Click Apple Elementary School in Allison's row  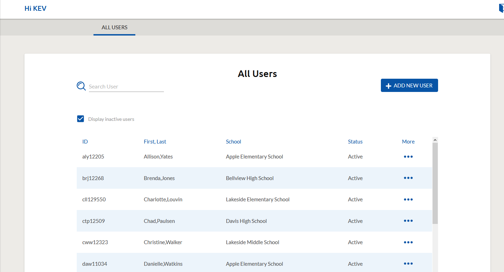click(255, 157)
